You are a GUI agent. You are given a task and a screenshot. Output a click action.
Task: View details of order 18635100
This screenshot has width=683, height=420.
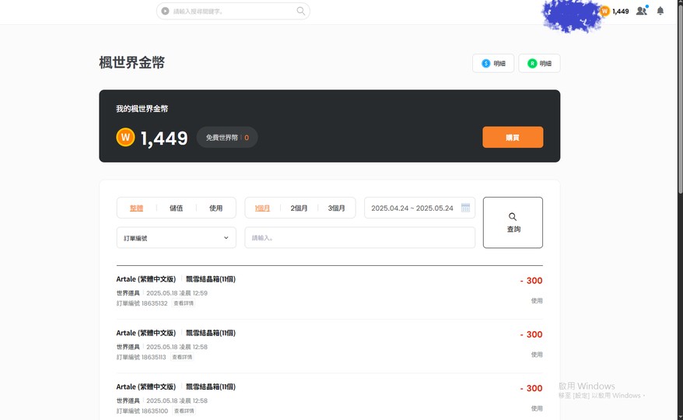(x=184, y=411)
